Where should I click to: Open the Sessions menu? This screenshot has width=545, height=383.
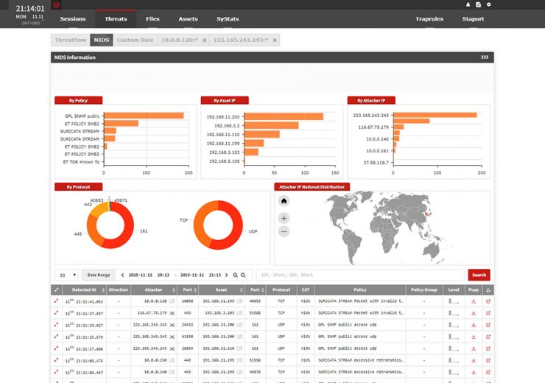[x=72, y=18]
